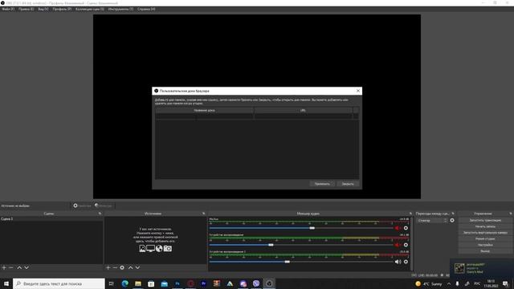Pop out the Audio Mixer dock panel
The height and width of the screenshot is (289, 514).
(410, 214)
